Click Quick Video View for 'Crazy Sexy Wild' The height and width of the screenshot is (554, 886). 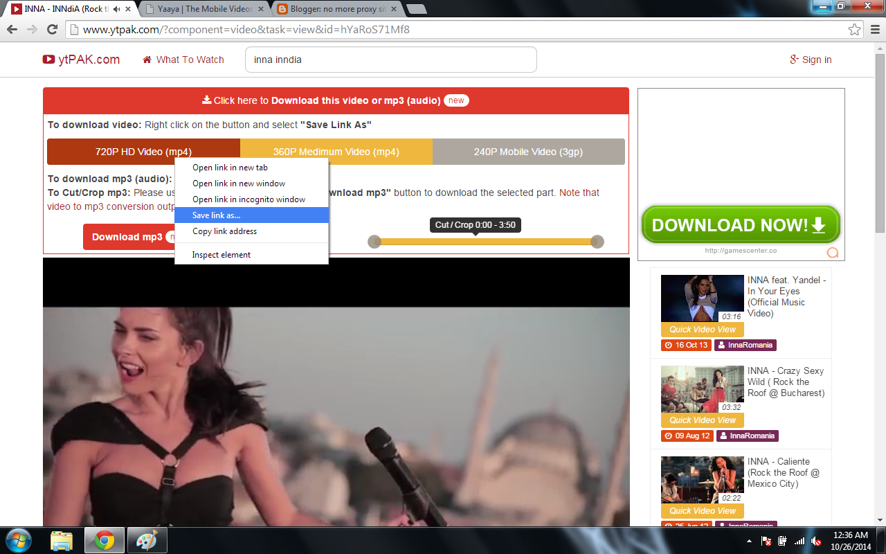703,420
